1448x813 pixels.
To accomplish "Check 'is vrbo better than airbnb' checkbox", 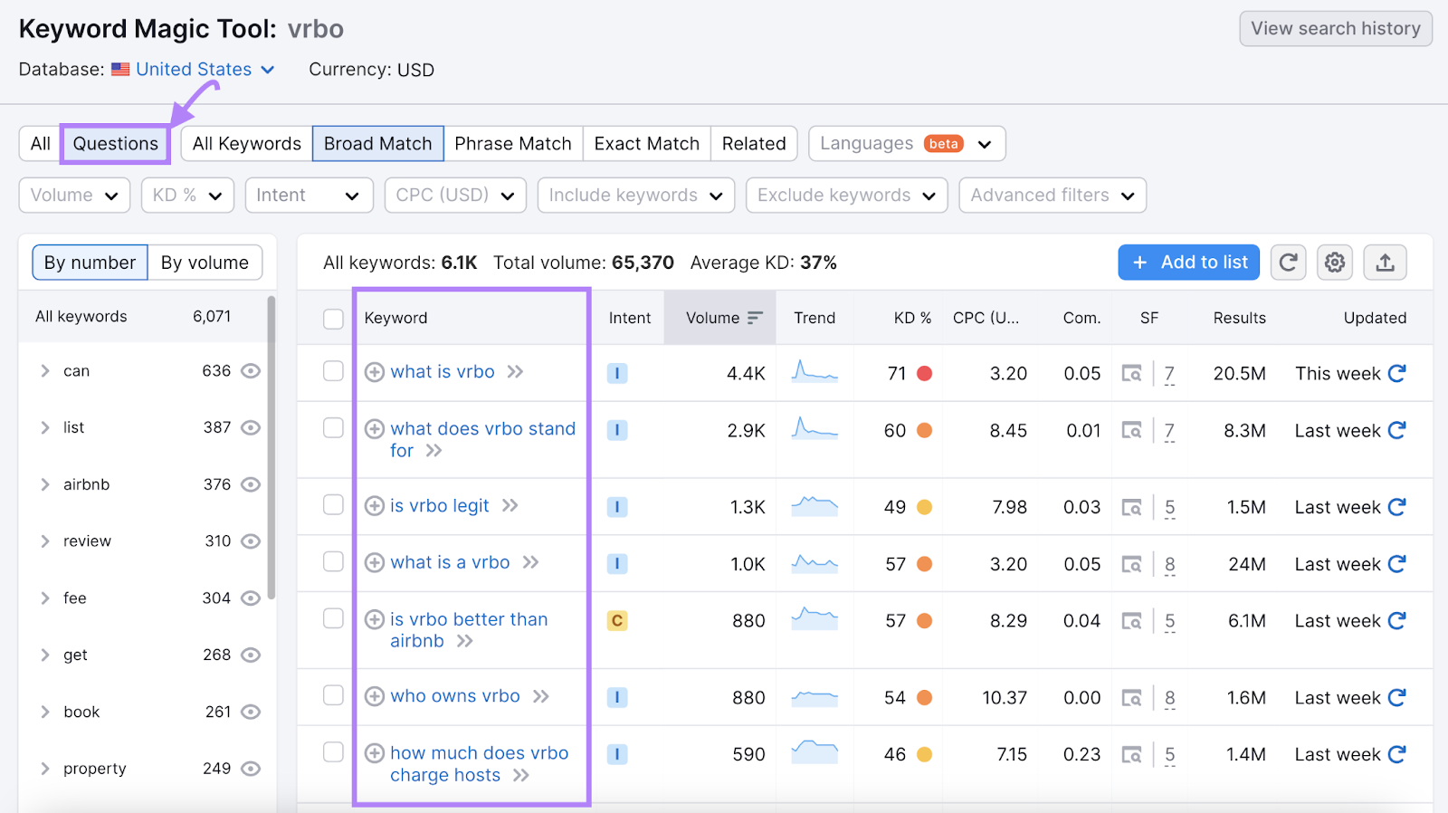I will coord(333,618).
